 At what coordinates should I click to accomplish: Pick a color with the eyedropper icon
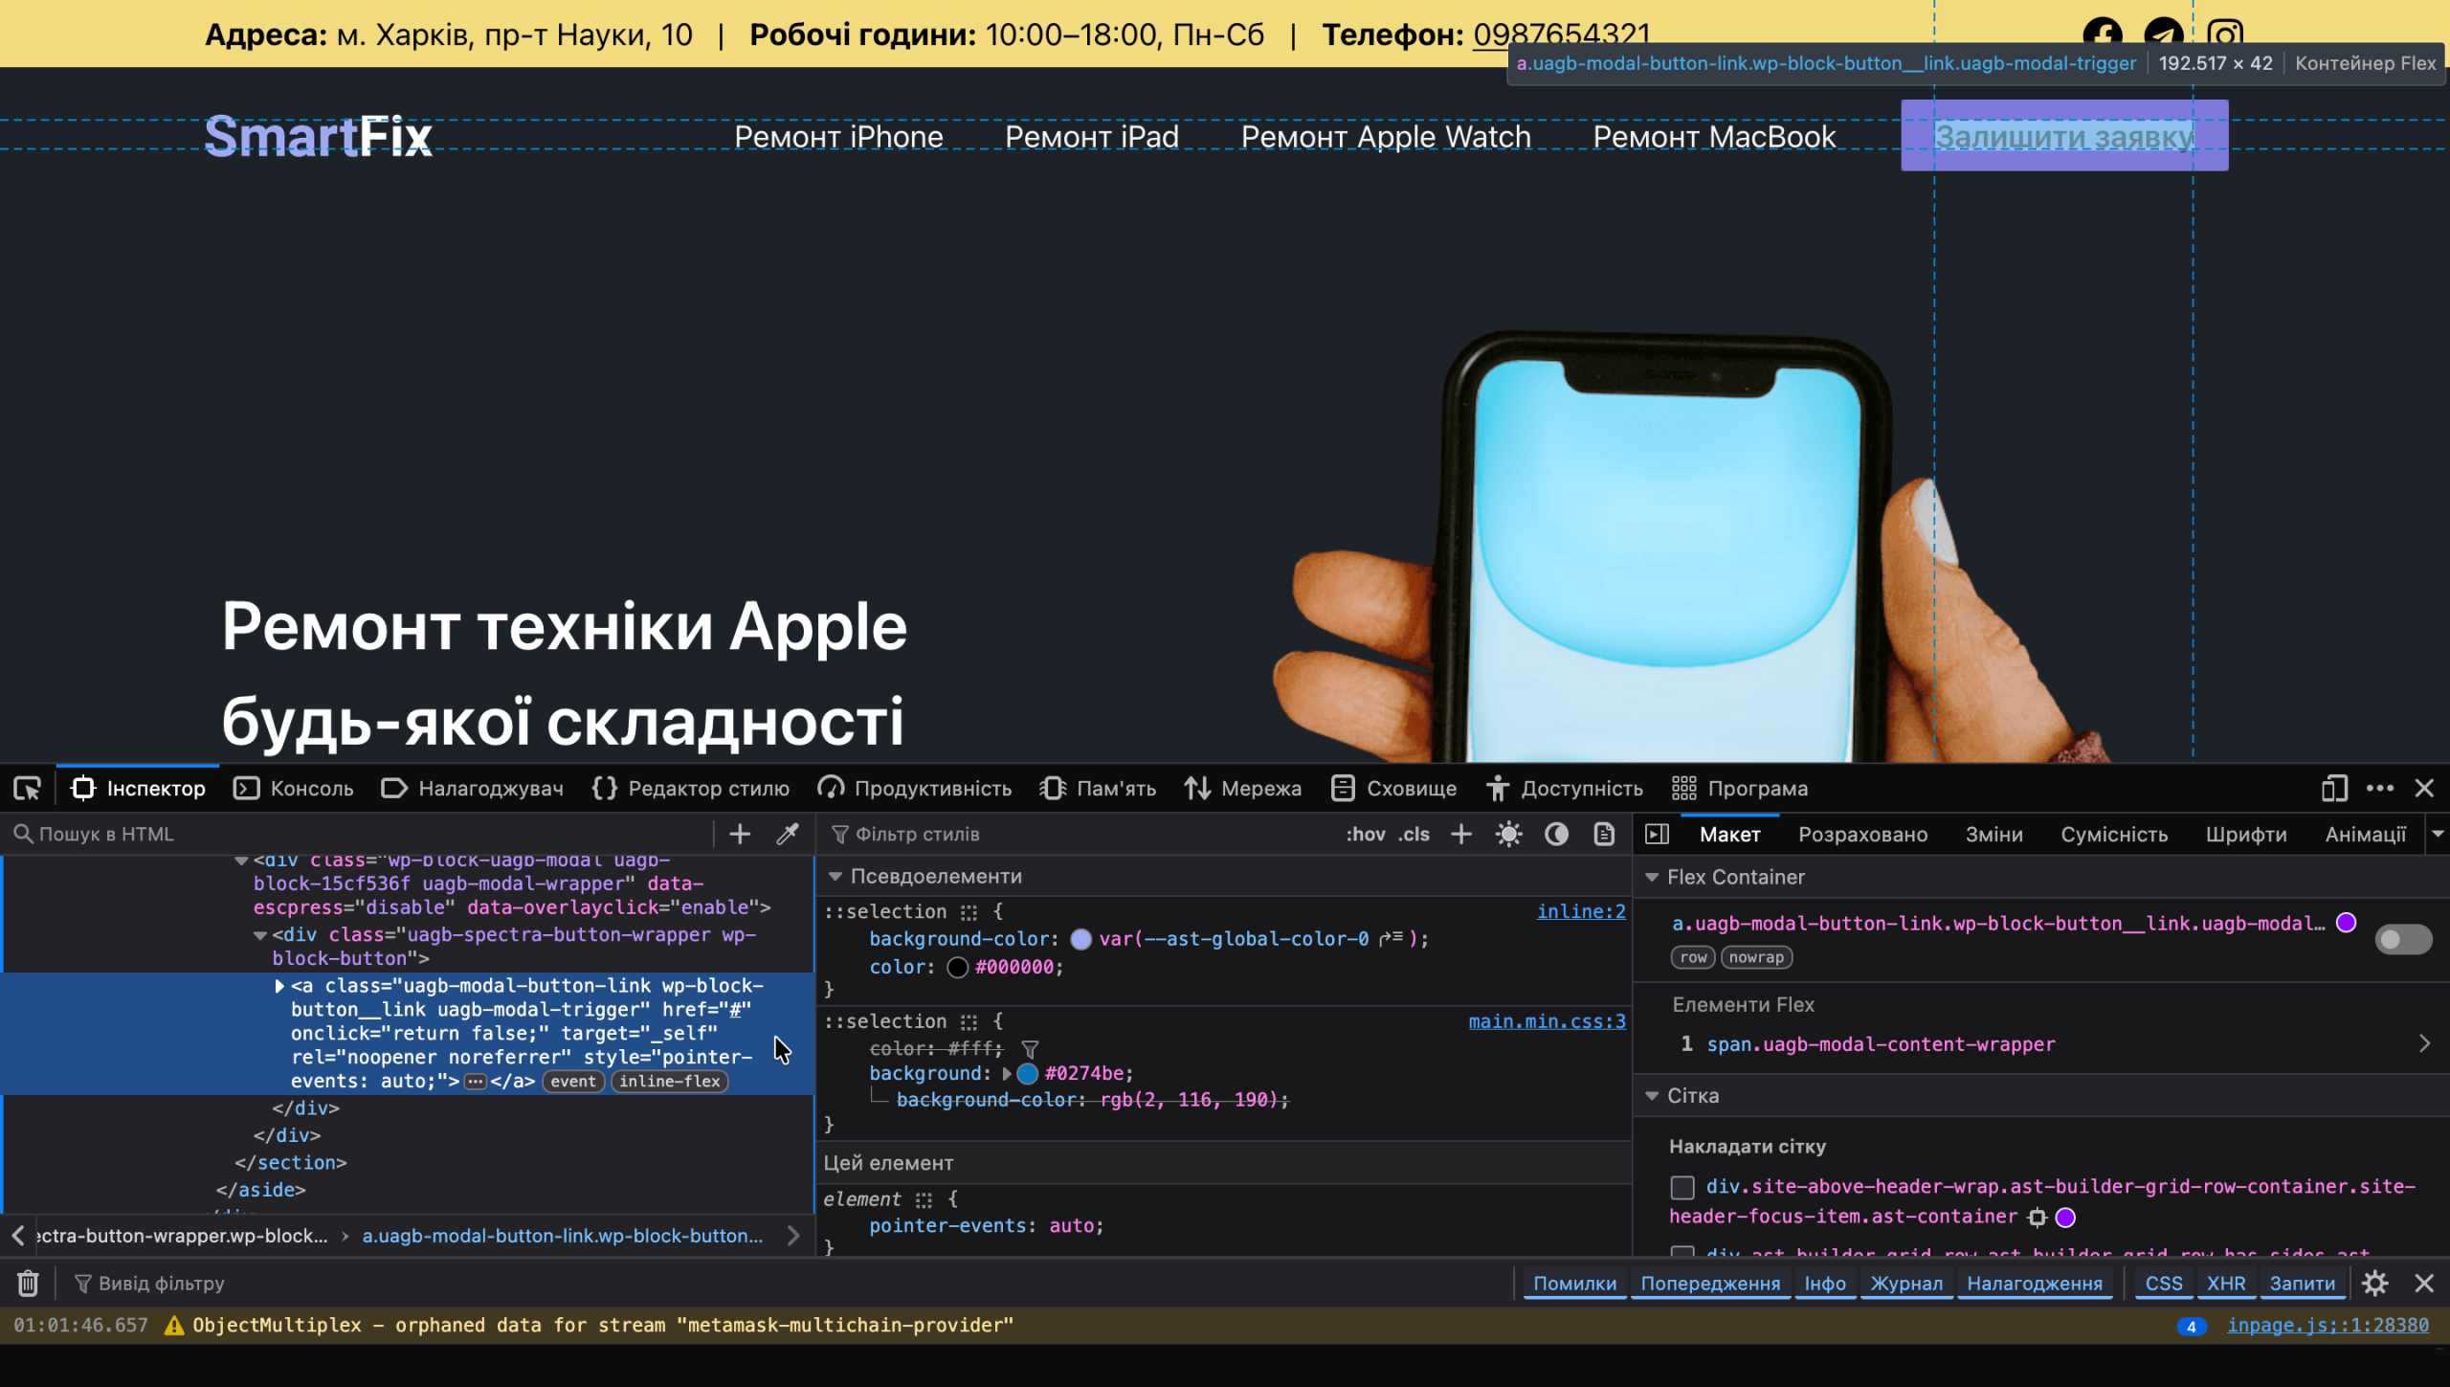(x=787, y=834)
